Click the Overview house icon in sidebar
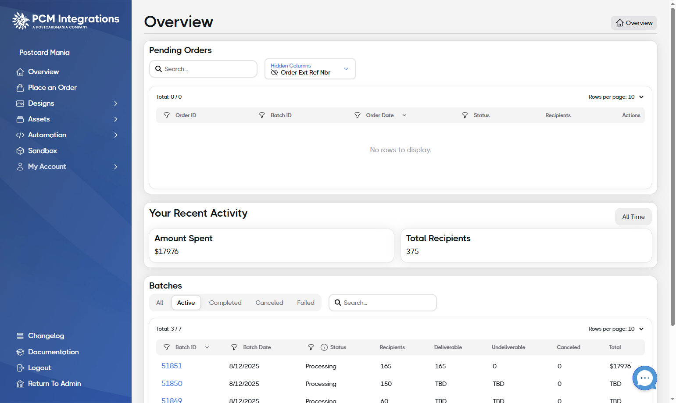Viewport: 676px width, 403px height. click(x=20, y=72)
